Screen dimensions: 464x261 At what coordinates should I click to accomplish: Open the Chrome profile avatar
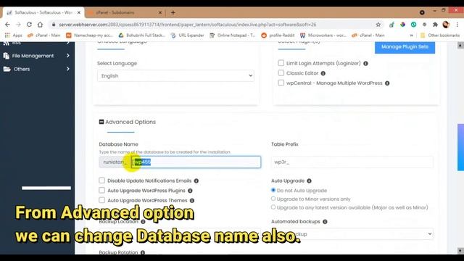click(x=446, y=25)
